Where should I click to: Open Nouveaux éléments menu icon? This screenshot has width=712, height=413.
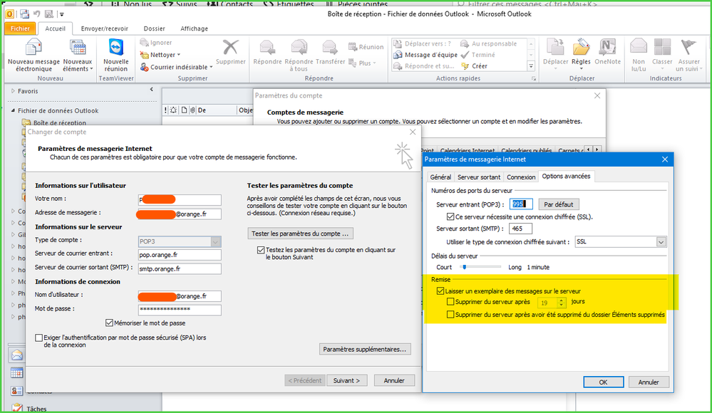[x=77, y=48]
